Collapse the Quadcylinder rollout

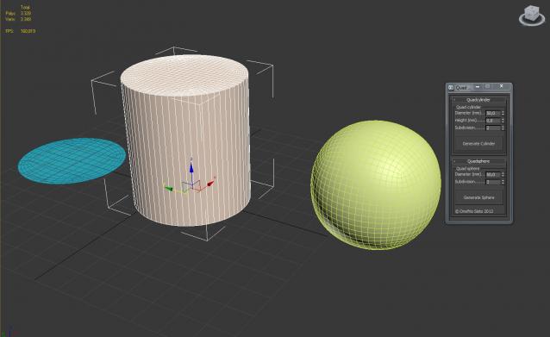click(x=478, y=100)
